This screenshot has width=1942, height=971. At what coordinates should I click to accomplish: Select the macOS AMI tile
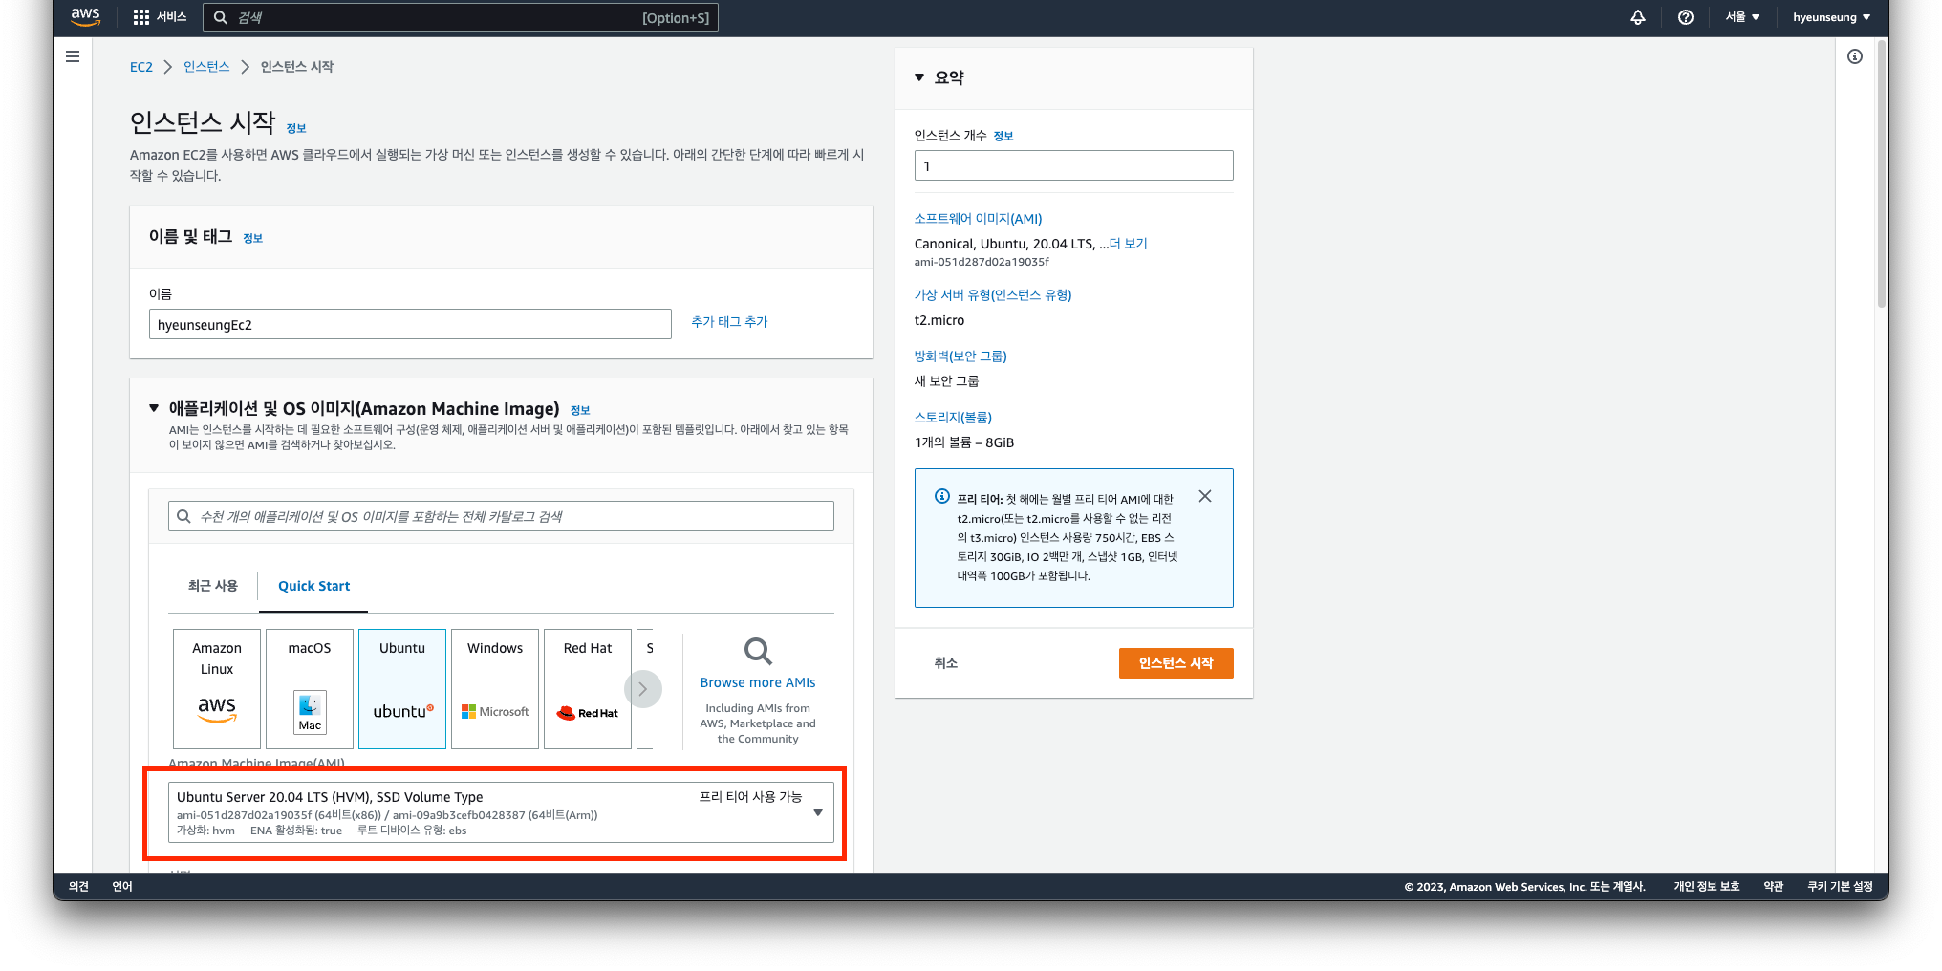(x=310, y=688)
